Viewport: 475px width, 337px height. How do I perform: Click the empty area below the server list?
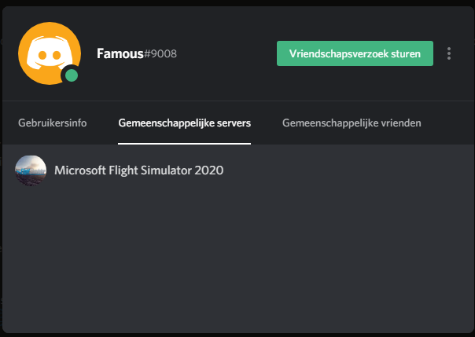click(x=236, y=259)
